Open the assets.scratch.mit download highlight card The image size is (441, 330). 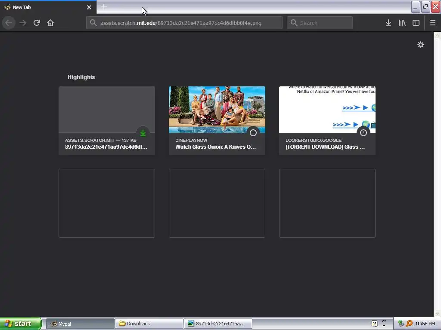107,121
